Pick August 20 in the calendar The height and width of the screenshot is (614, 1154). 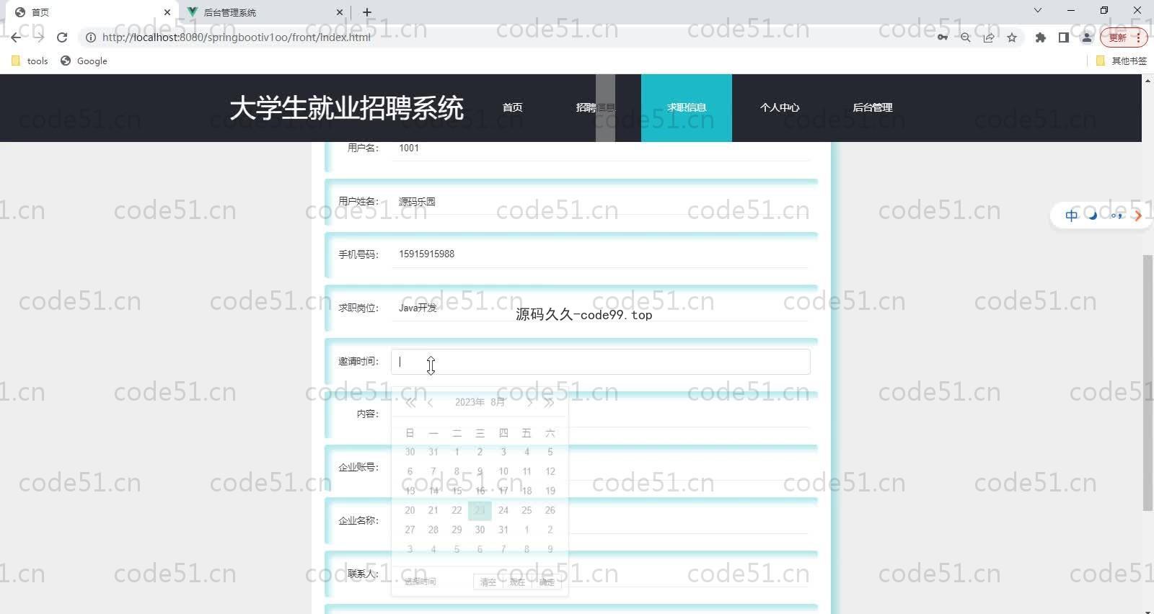pos(410,510)
